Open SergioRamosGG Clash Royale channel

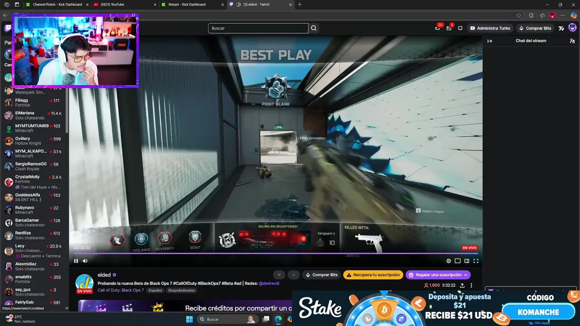[x=34, y=166]
